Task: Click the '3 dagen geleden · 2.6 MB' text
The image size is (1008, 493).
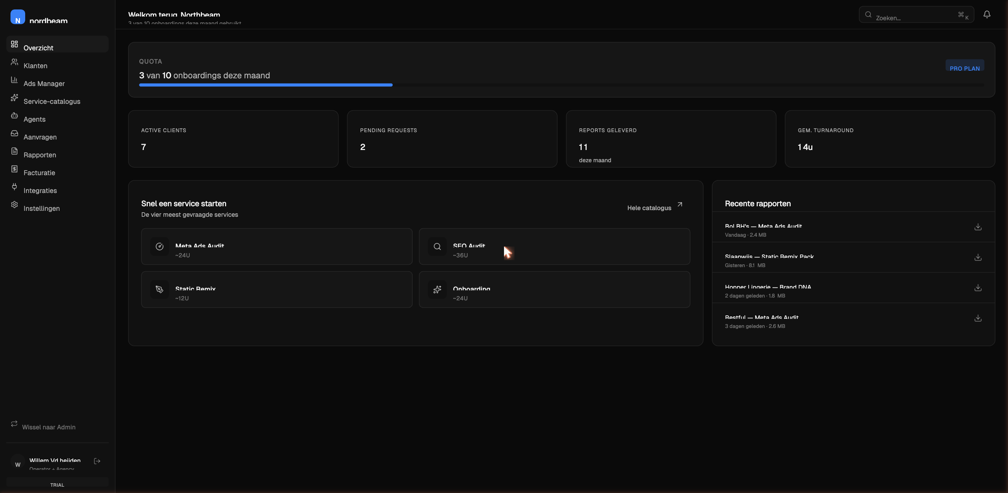Action: click(x=755, y=327)
